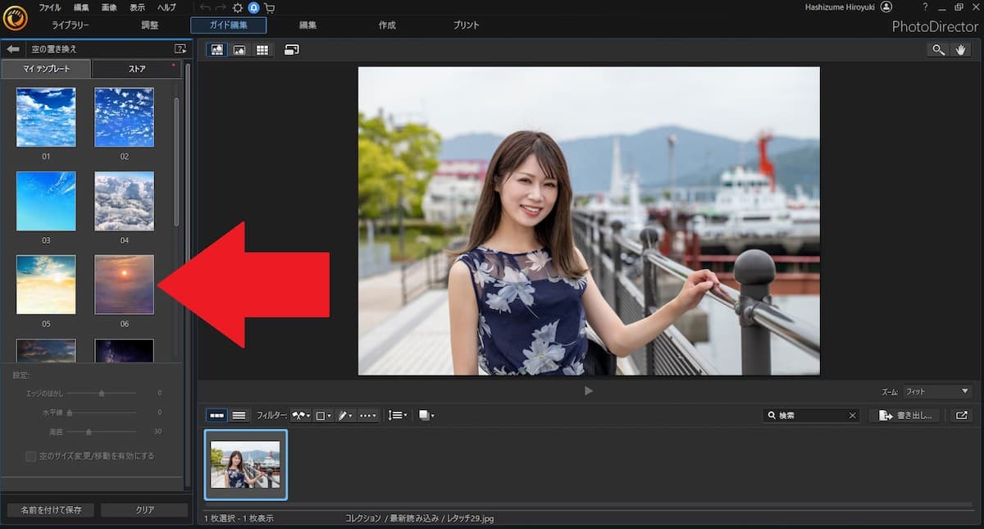Click in the 検索 search input field
The height and width of the screenshot is (529, 984).
pyautogui.click(x=811, y=416)
